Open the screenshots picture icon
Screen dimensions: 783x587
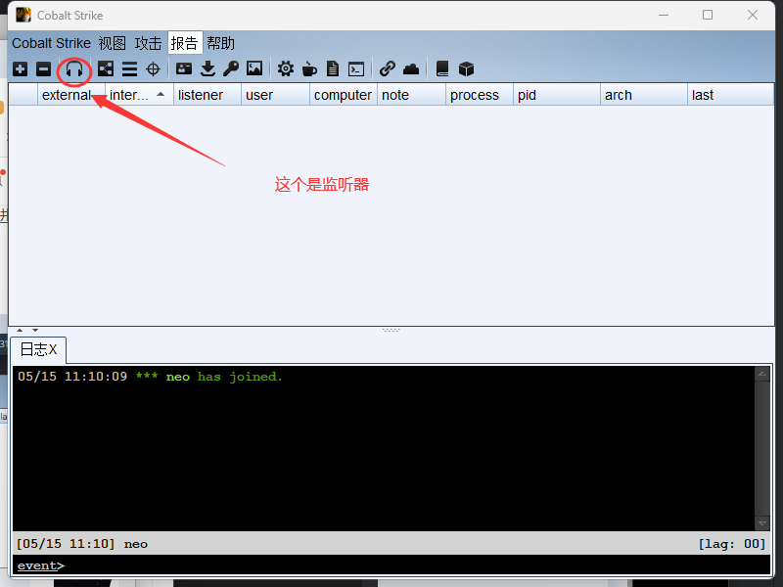pyautogui.click(x=254, y=68)
